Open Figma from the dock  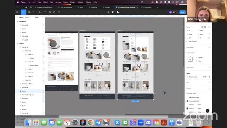(83, 123)
